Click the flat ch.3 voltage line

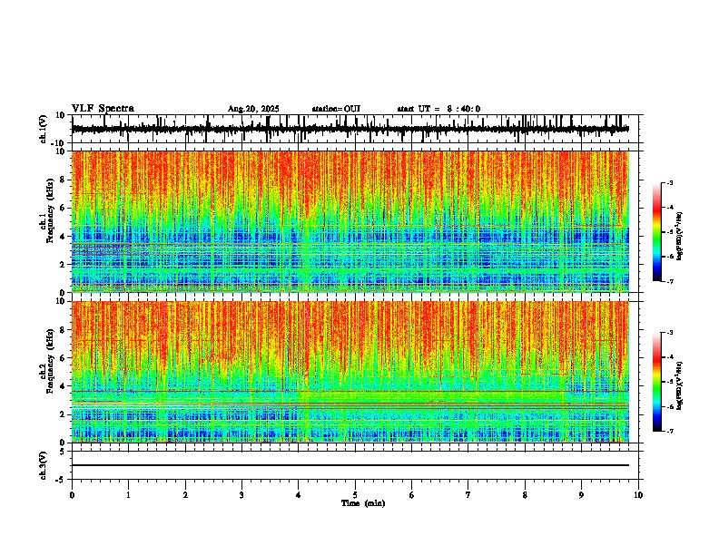click(x=350, y=465)
